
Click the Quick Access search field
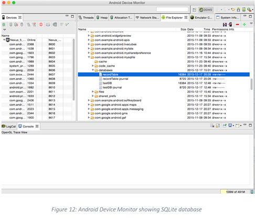coord(172,9)
